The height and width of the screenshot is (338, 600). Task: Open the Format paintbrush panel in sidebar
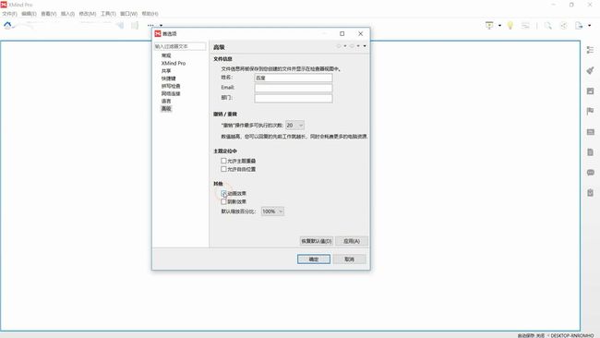tap(590, 70)
